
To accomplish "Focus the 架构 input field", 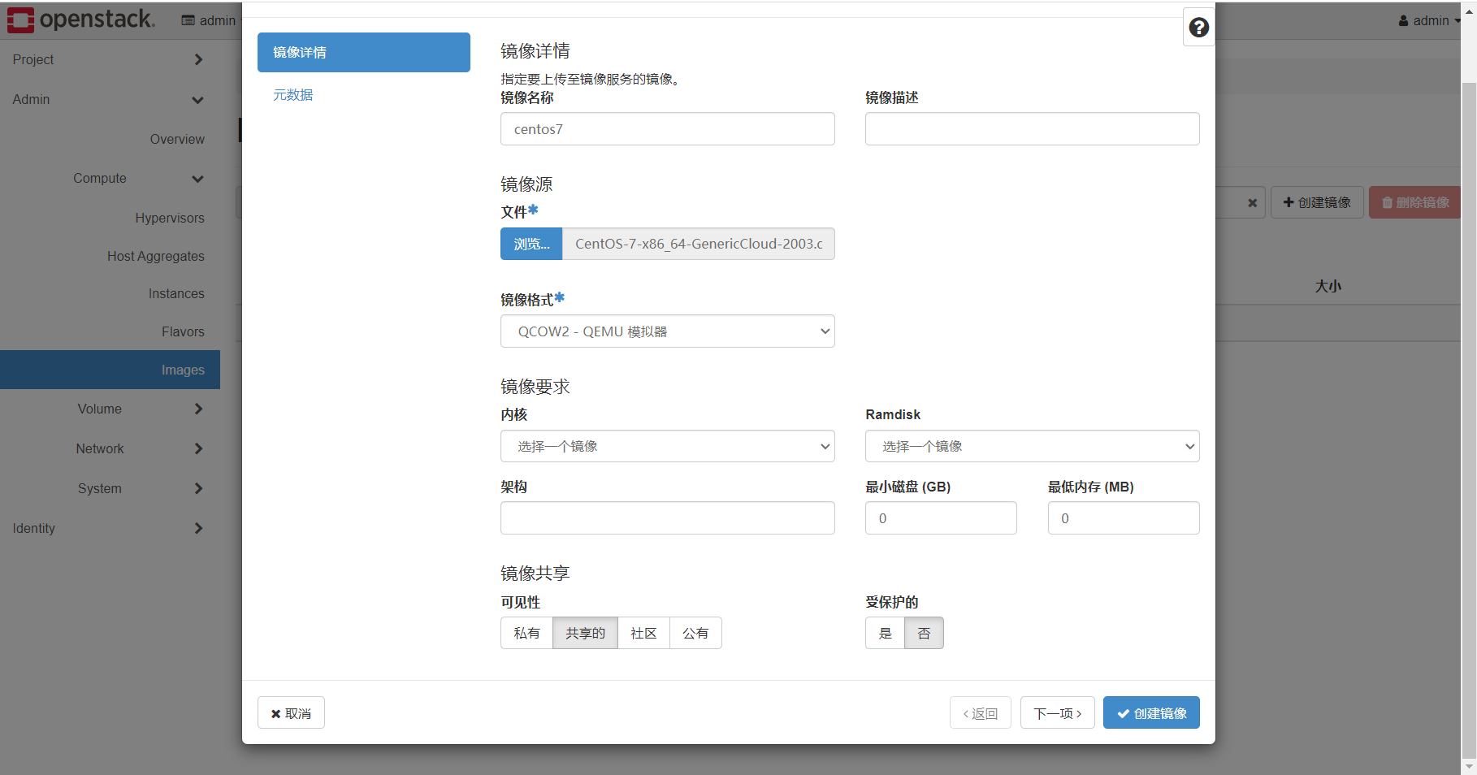I will pos(668,518).
